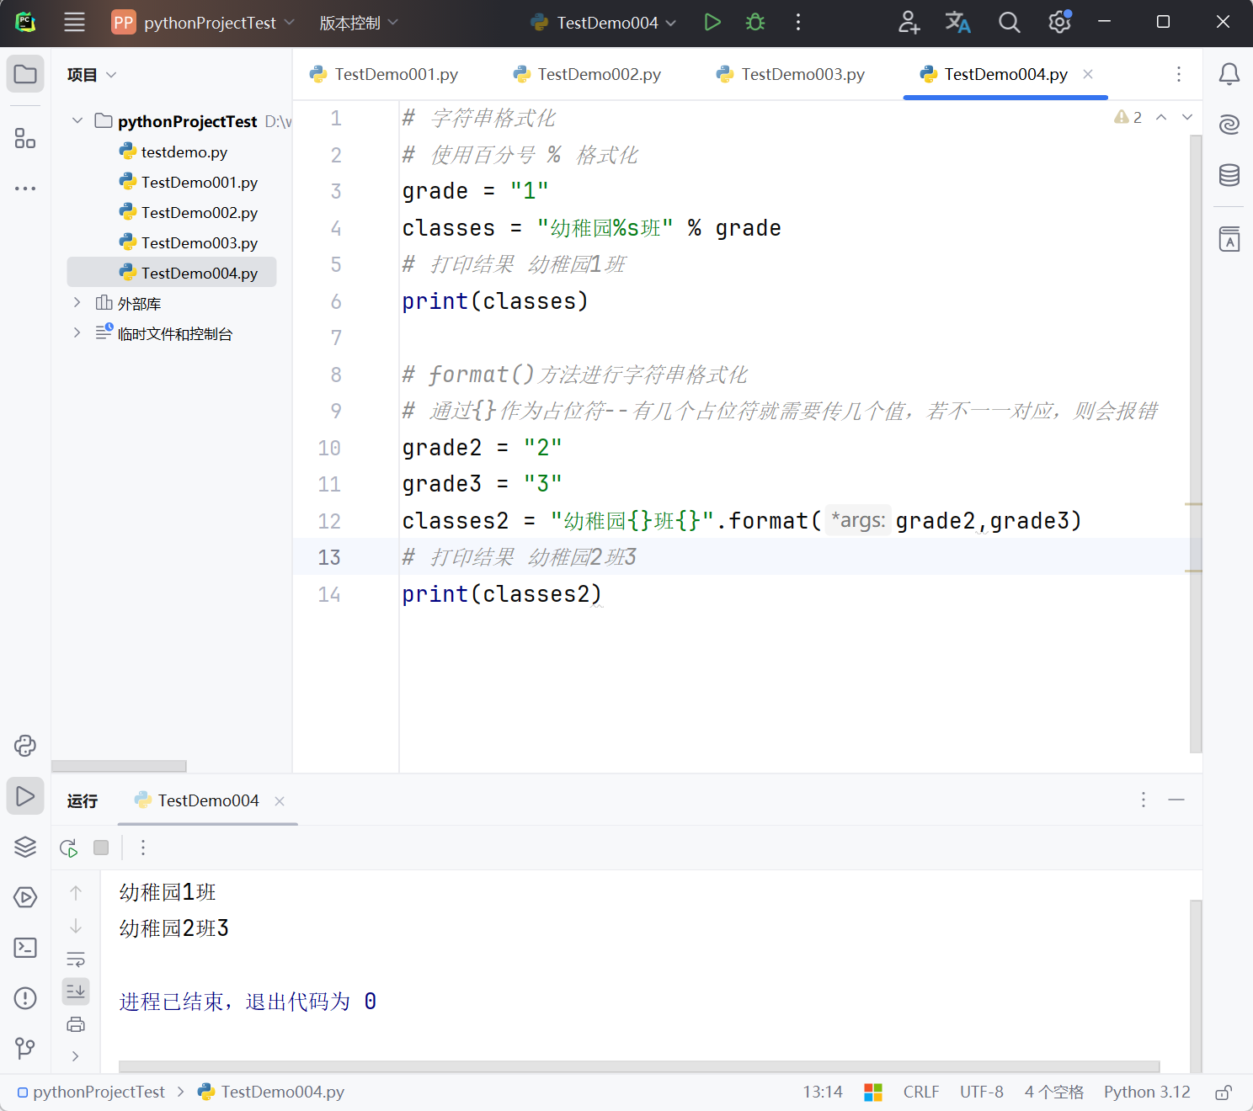Switch to the TestDemo001.py editor tab
The image size is (1253, 1111).
384,74
